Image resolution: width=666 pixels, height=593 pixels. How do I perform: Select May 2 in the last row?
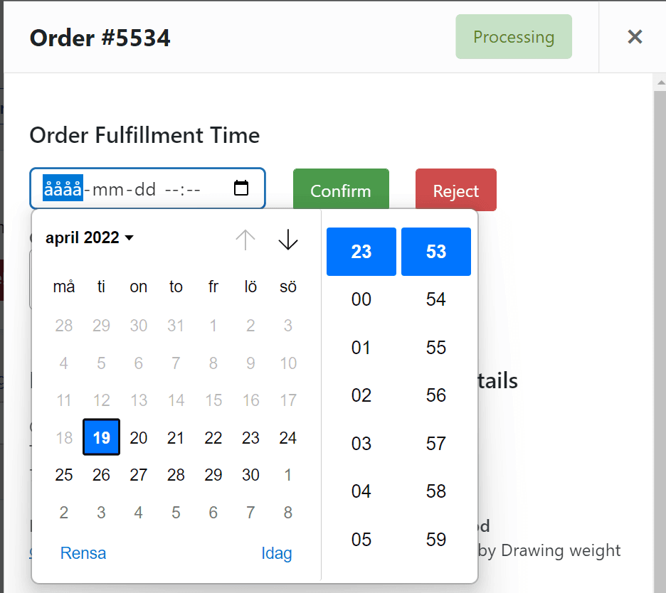64,513
